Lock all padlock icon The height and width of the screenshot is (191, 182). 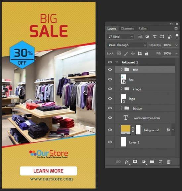147,53
